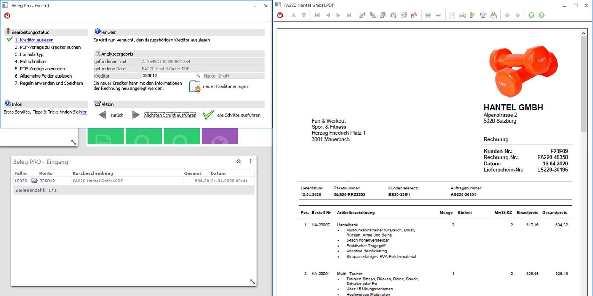Click the gray rotate pages icon in toolbar

coord(404,15)
